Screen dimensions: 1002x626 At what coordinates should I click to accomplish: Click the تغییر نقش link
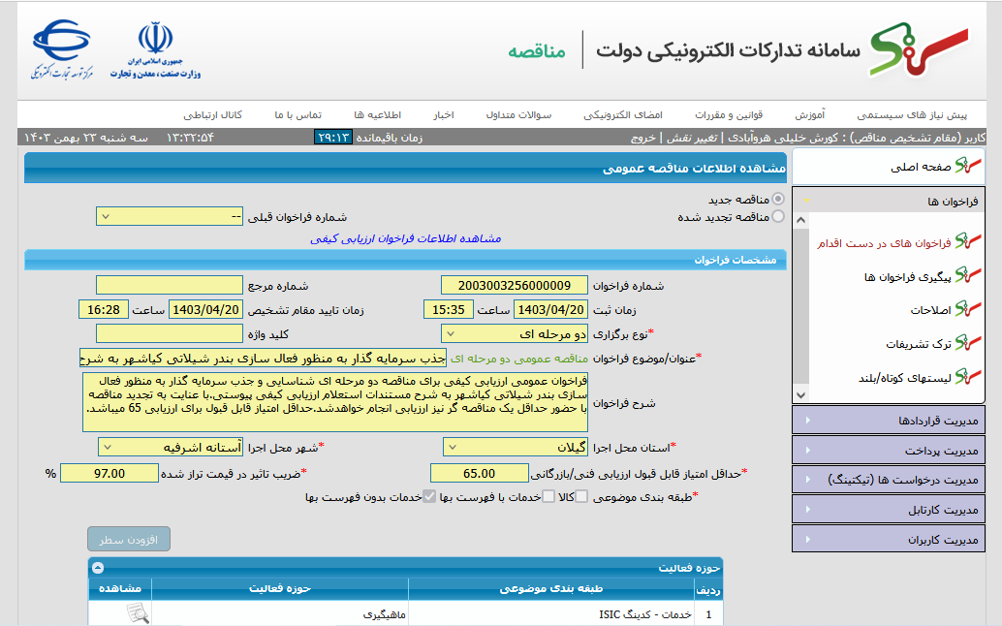[692, 138]
